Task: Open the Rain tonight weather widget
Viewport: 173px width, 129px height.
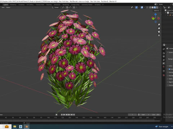Action: (162, 126)
